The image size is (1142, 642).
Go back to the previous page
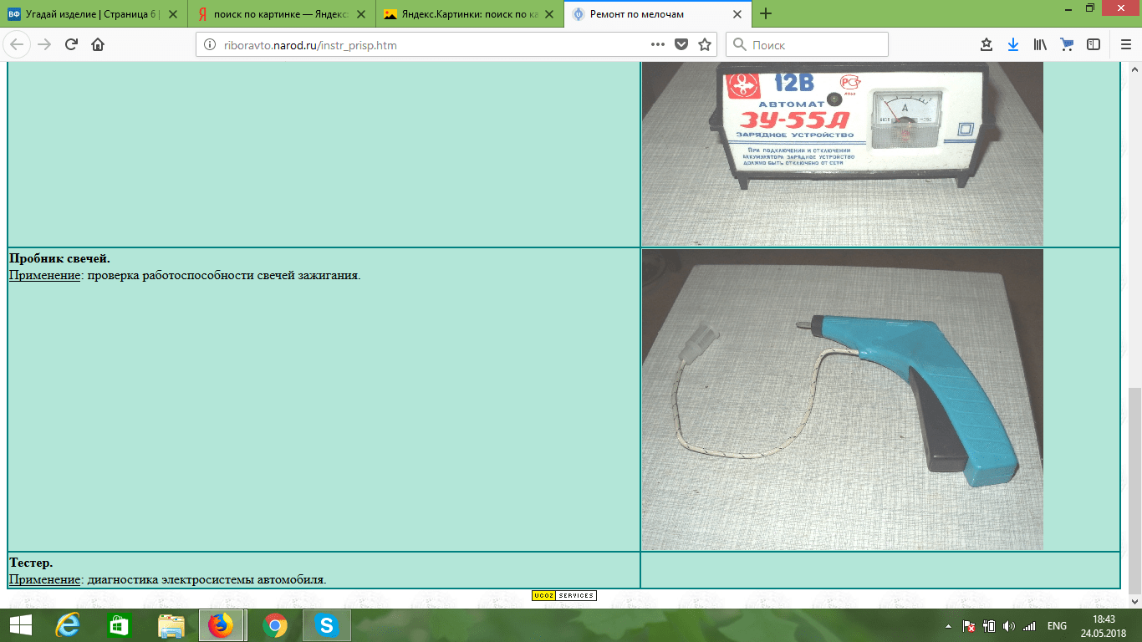coord(18,45)
